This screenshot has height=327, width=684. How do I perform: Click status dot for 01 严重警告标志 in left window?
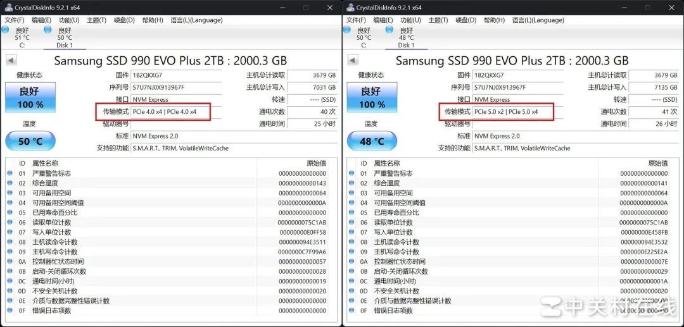coord(10,173)
